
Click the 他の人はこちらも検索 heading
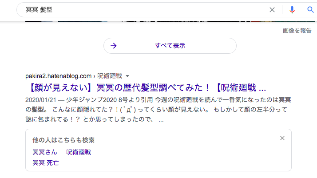pos(63,140)
